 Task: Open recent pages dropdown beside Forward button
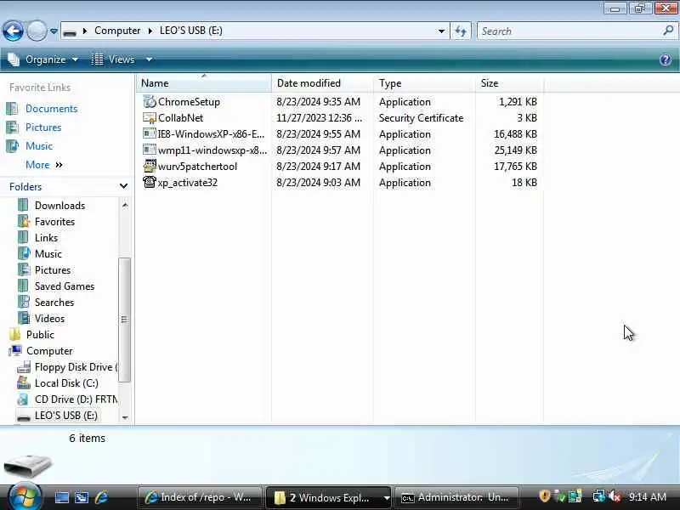point(54,31)
